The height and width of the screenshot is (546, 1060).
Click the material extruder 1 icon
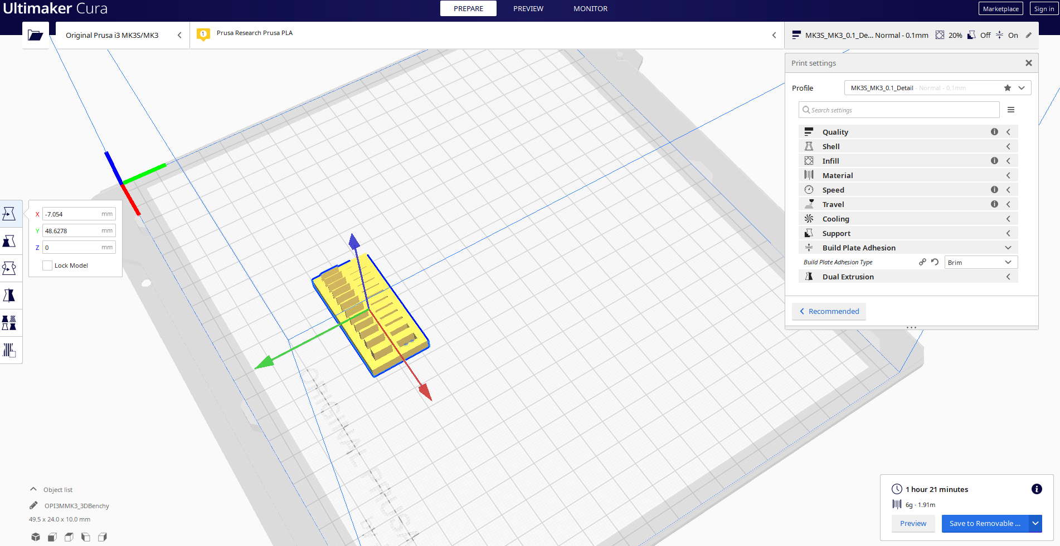(203, 35)
